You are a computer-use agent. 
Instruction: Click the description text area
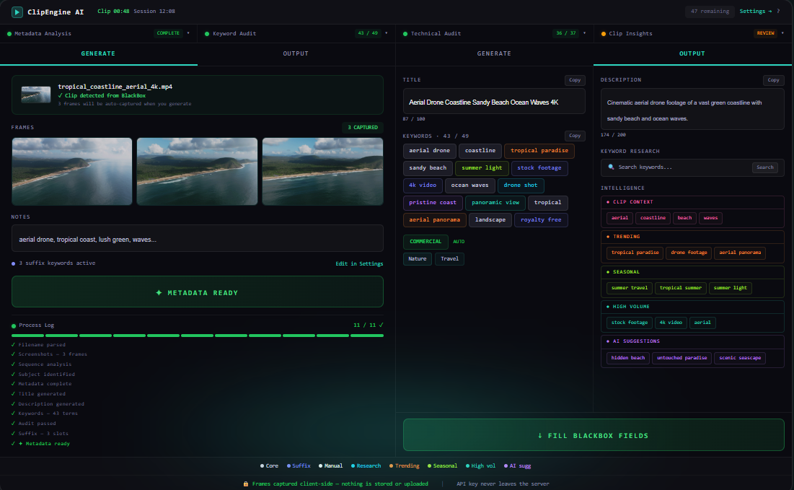coord(692,110)
